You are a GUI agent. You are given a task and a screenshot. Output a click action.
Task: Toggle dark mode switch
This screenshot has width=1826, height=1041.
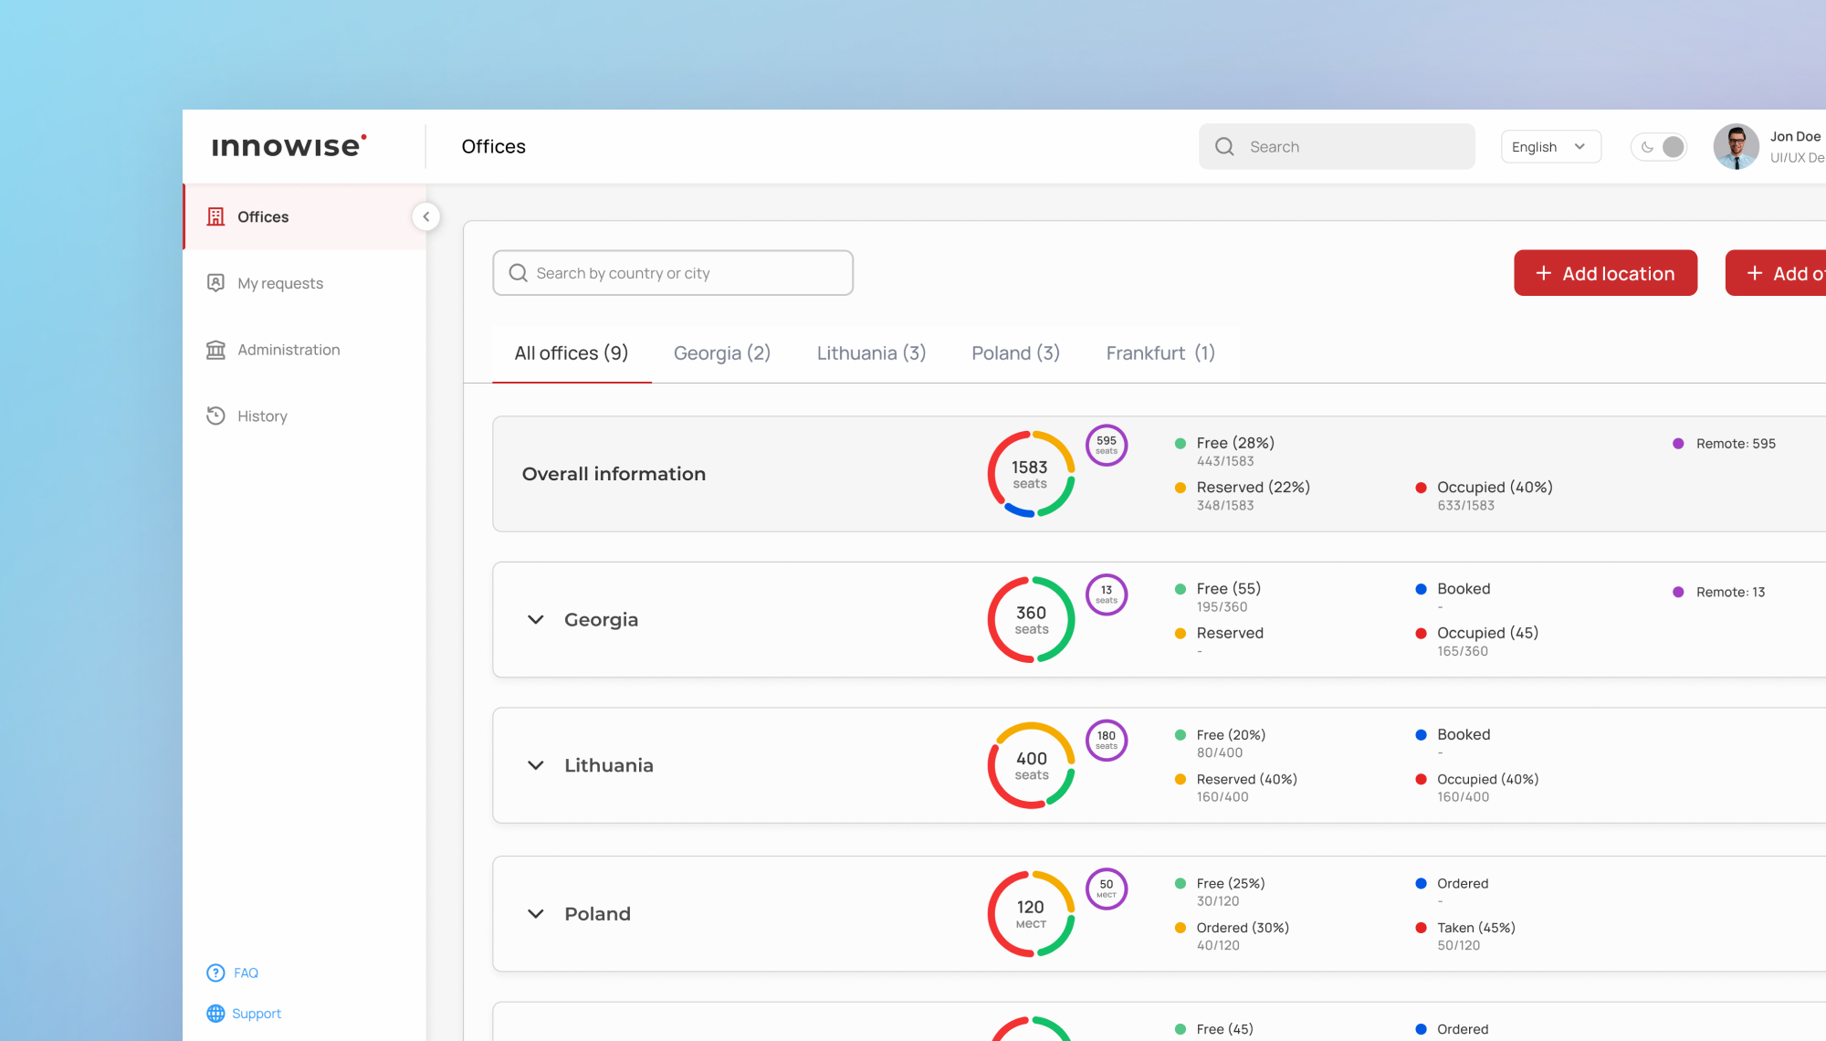[1659, 146]
